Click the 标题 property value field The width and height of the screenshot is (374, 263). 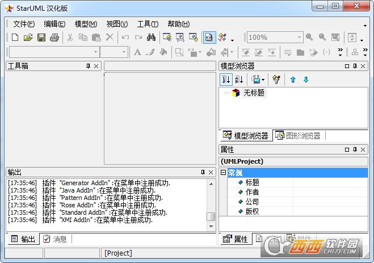[330, 182]
